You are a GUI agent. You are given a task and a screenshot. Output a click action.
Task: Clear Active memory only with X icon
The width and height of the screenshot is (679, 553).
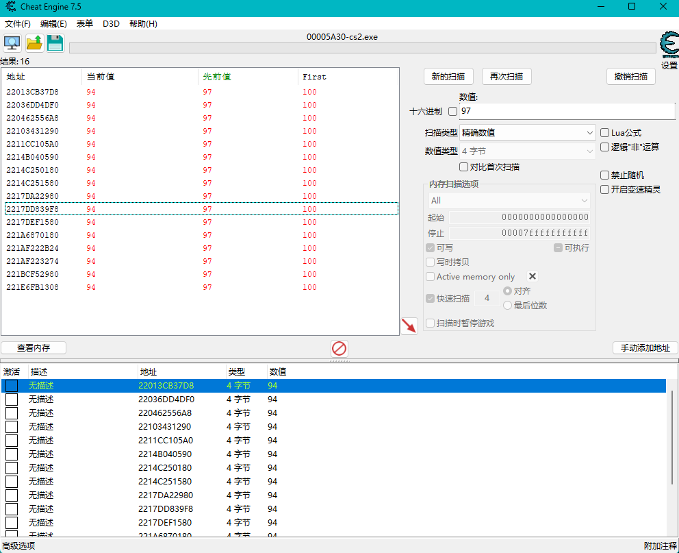(x=533, y=276)
